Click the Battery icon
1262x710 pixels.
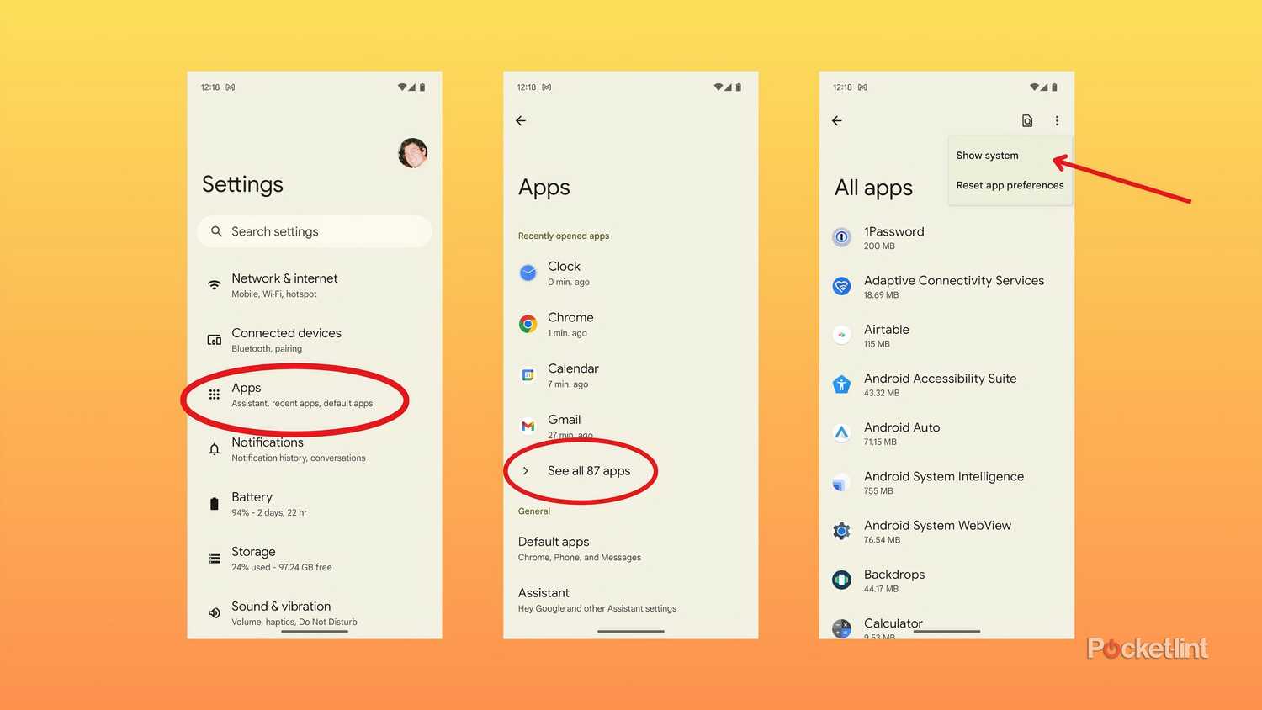pyautogui.click(x=215, y=504)
